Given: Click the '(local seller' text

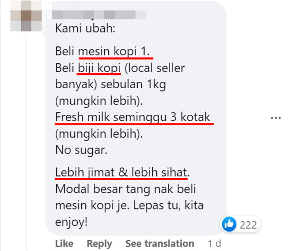Looking at the screenshot, I should [155, 68].
